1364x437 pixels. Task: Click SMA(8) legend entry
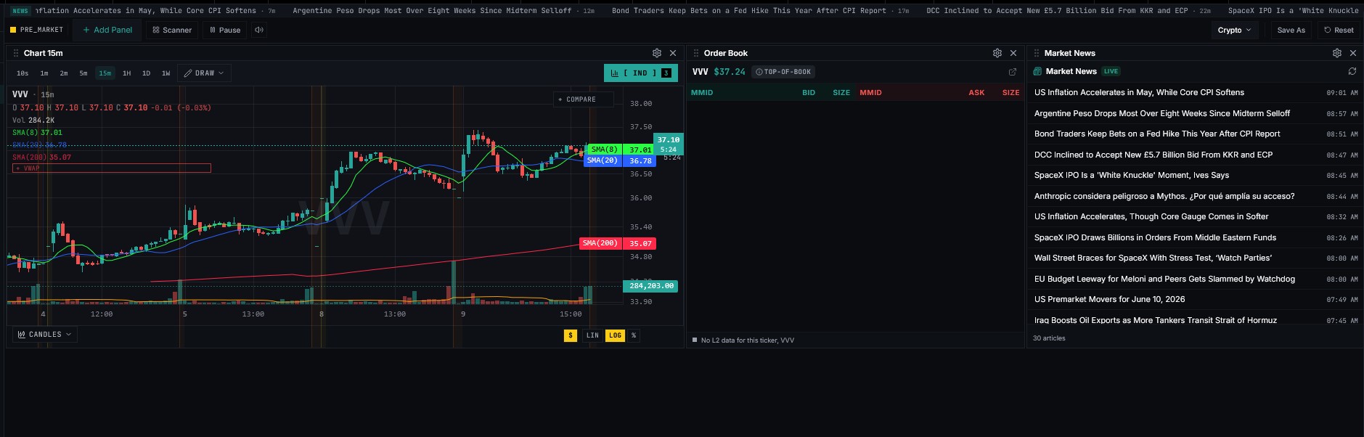tap(37, 133)
